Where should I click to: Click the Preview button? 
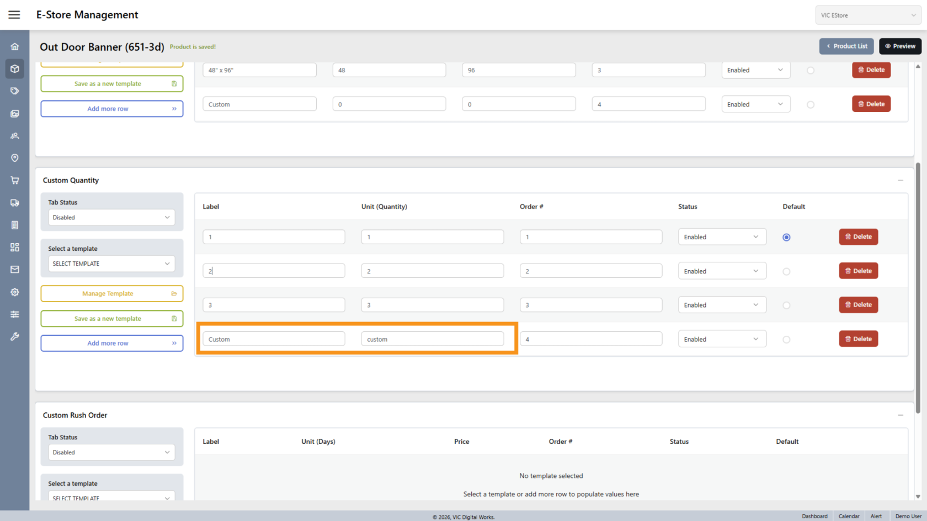900,46
